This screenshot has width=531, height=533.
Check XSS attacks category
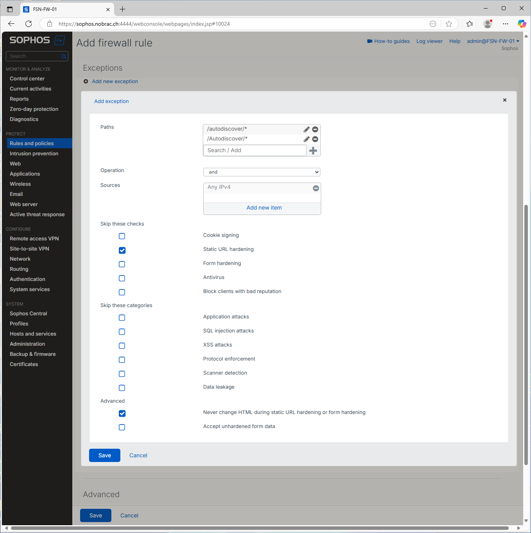click(x=122, y=346)
